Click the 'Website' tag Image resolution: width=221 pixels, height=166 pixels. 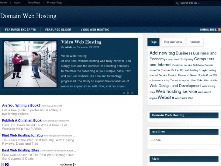pyautogui.click(x=166, y=97)
